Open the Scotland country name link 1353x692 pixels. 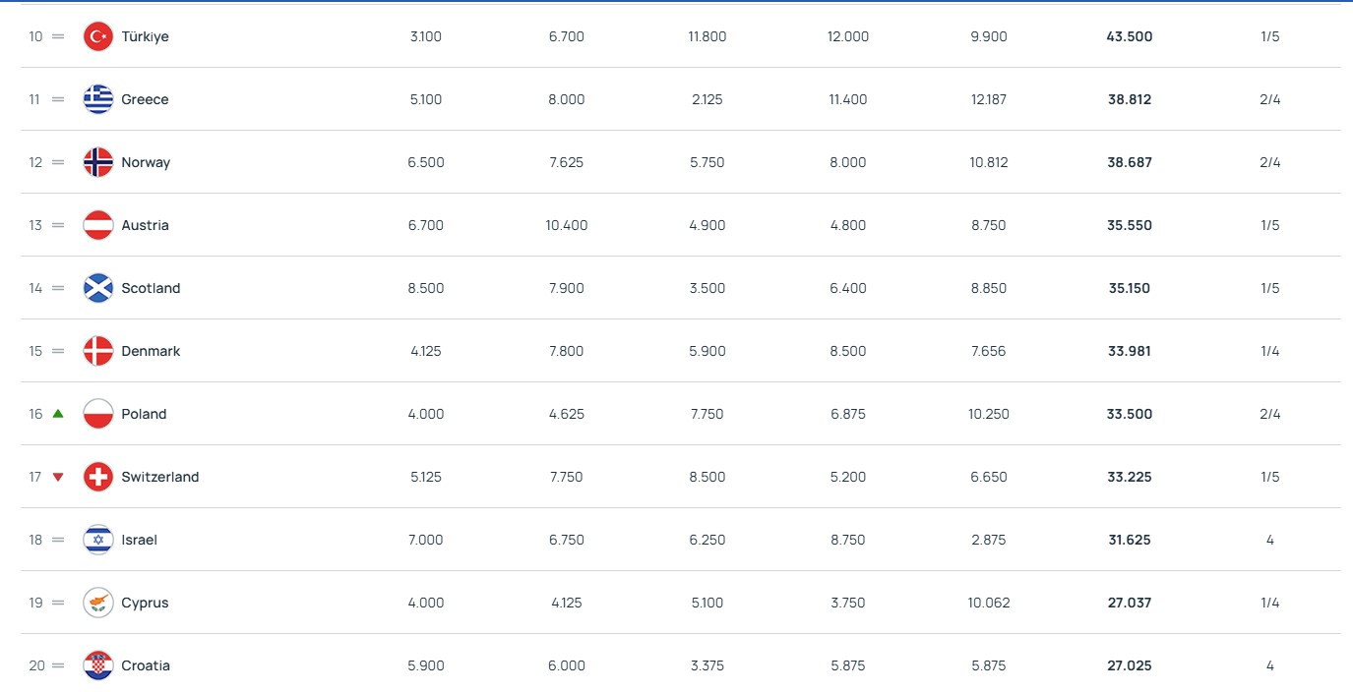click(x=152, y=288)
